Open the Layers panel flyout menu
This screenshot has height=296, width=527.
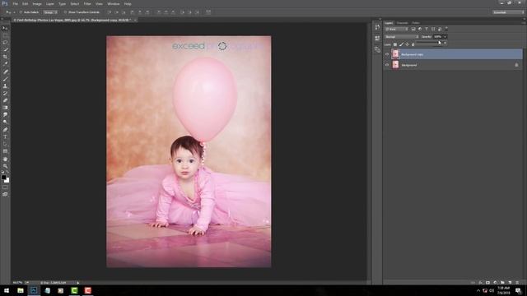[x=524, y=23]
